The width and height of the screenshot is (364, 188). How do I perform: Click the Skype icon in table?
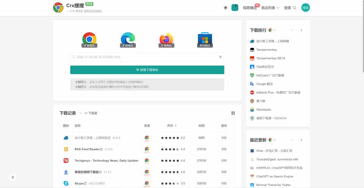[x=66, y=183]
